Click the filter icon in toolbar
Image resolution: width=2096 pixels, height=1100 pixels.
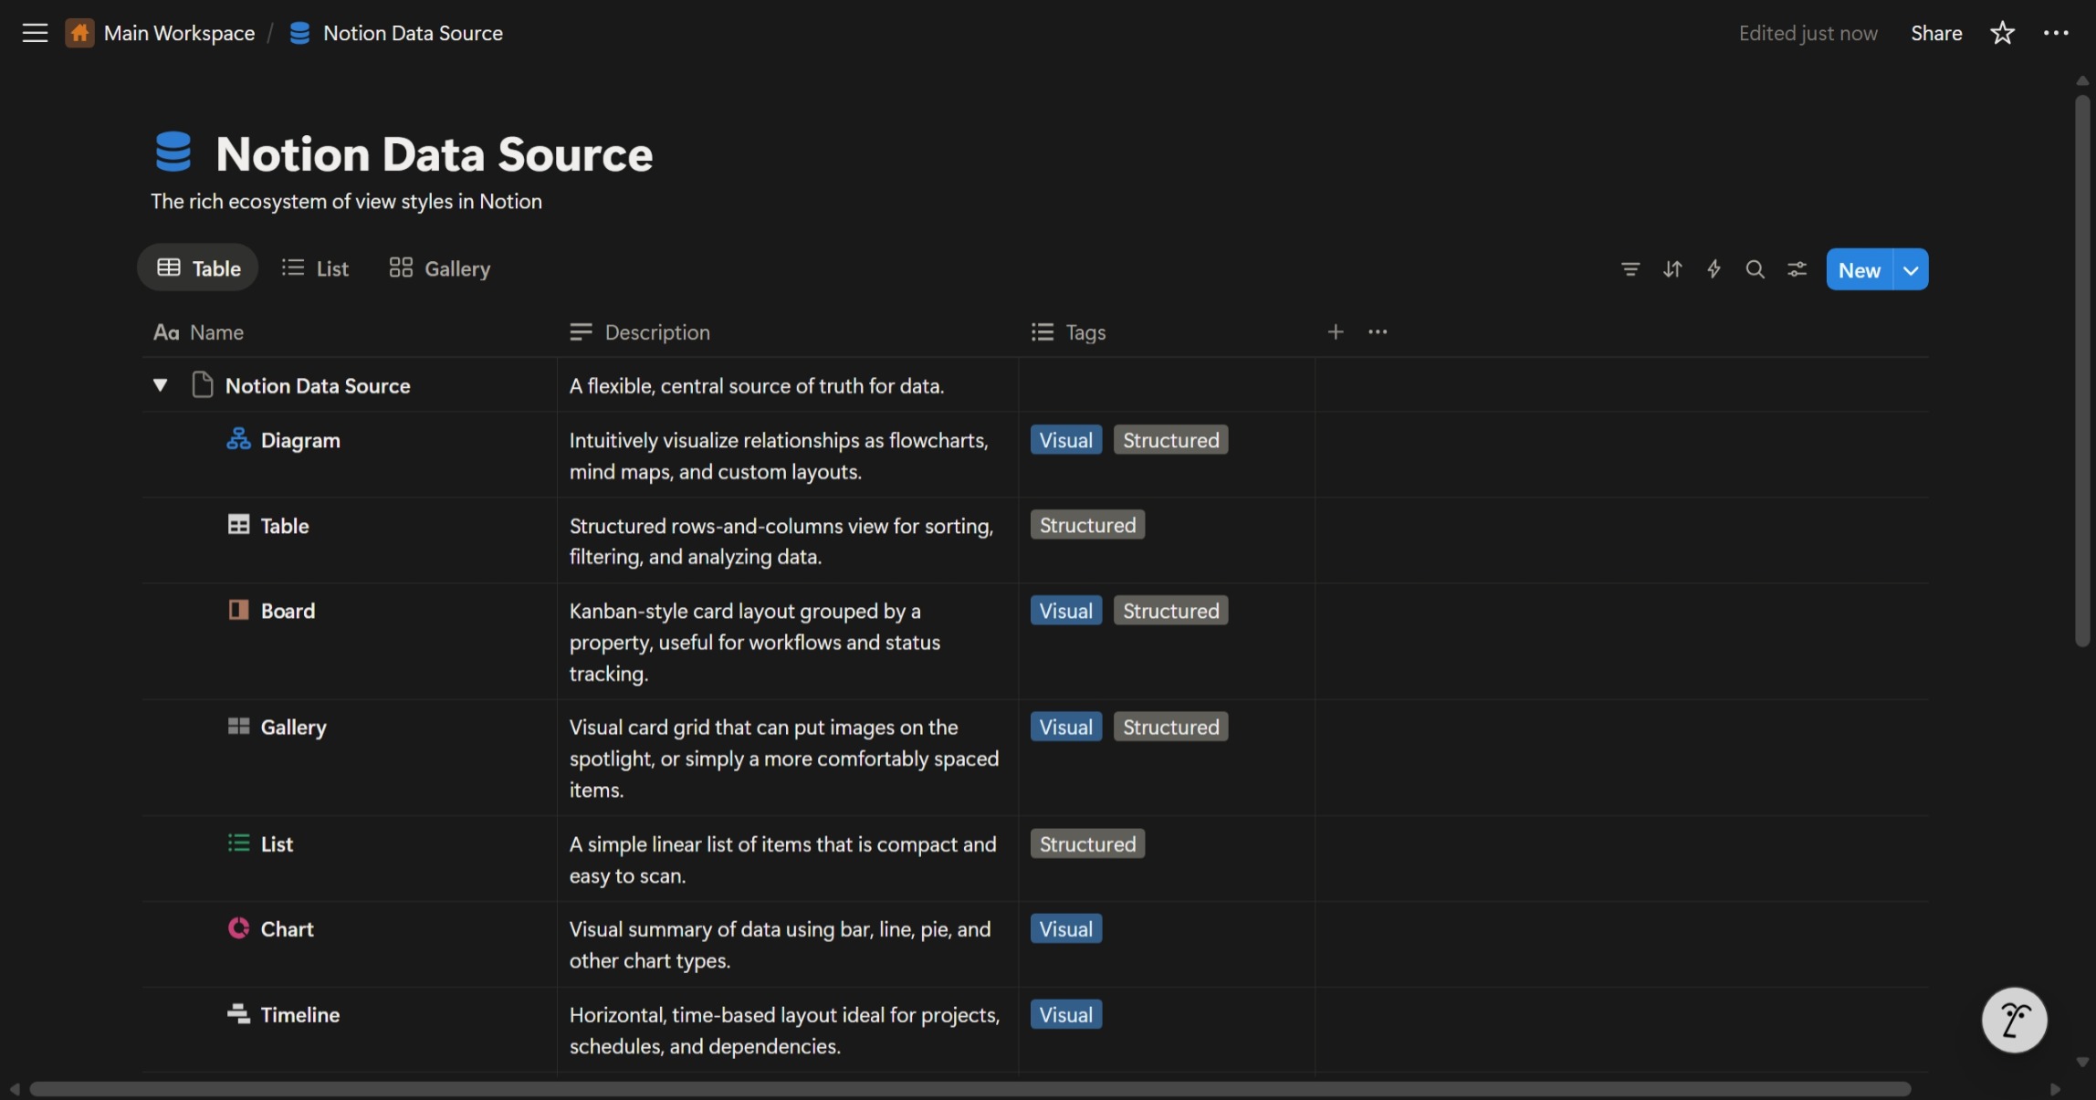click(1630, 269)
